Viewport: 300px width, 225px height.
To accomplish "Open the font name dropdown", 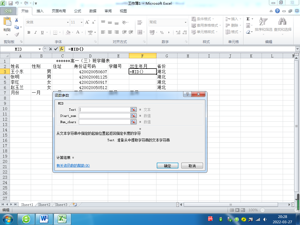I will (68, 22).
